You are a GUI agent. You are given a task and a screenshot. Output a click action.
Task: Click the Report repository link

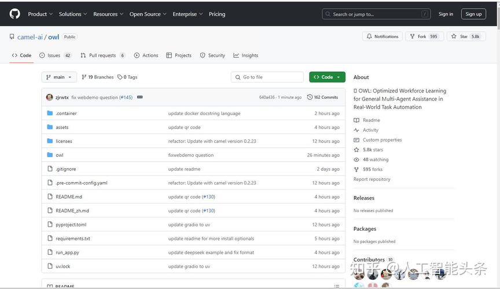click(372, 179)
